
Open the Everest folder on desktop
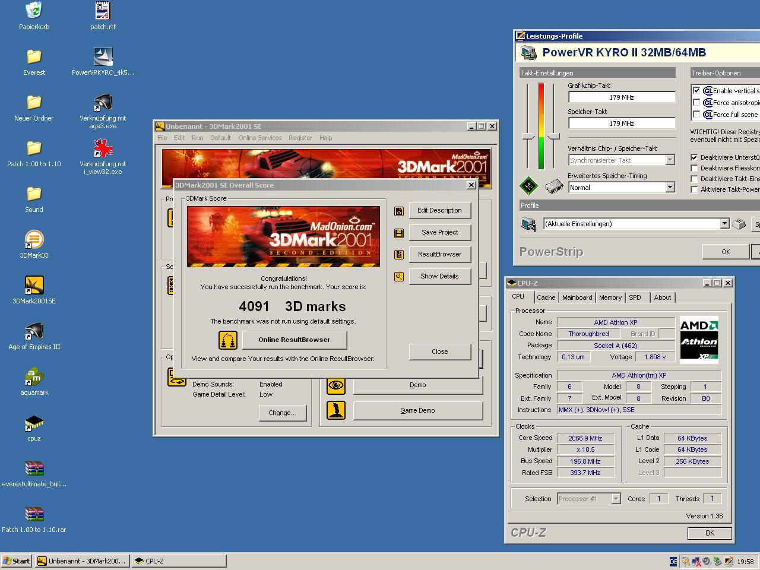click(x=34, y=56)
